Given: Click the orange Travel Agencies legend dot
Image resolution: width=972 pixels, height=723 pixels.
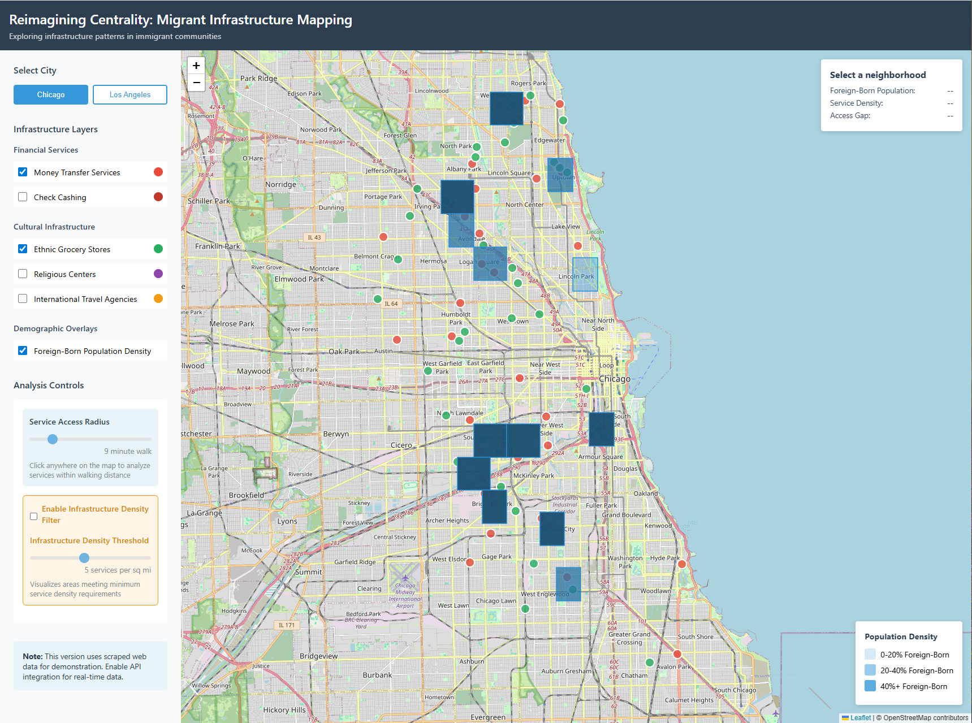Looking at the screenshot, I should tap(158, 298).
